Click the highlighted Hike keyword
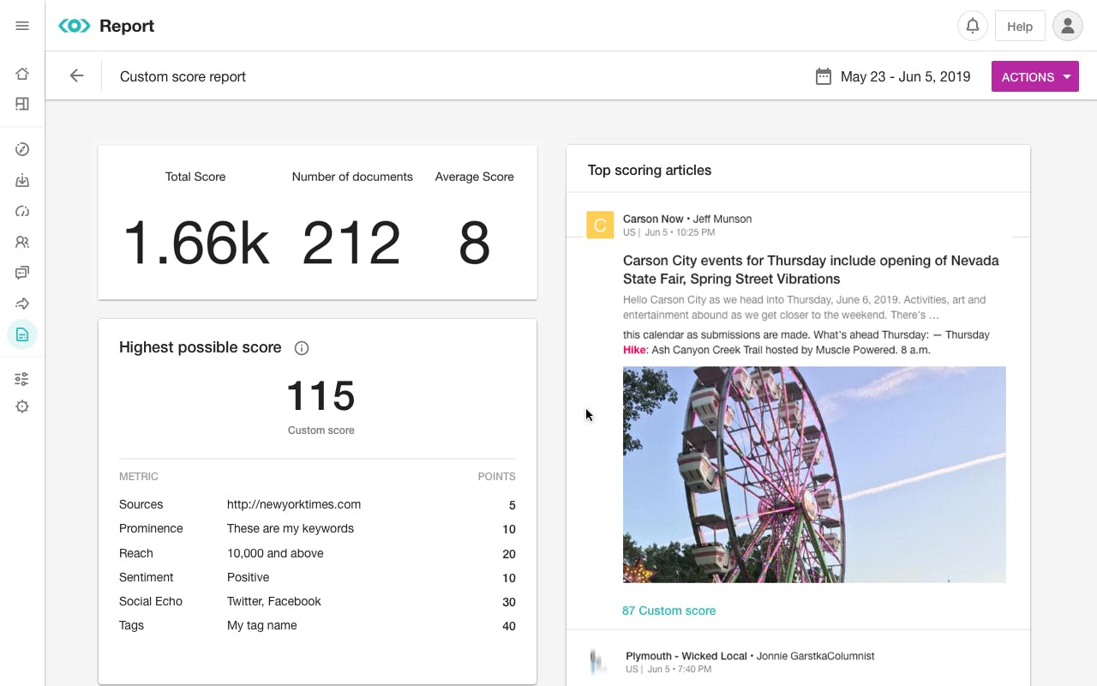This screenshot has width=1097, height=686. pos(634,350)
